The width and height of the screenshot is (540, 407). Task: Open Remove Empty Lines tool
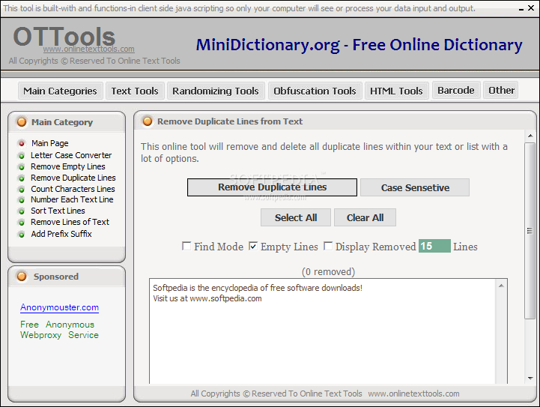68,167
